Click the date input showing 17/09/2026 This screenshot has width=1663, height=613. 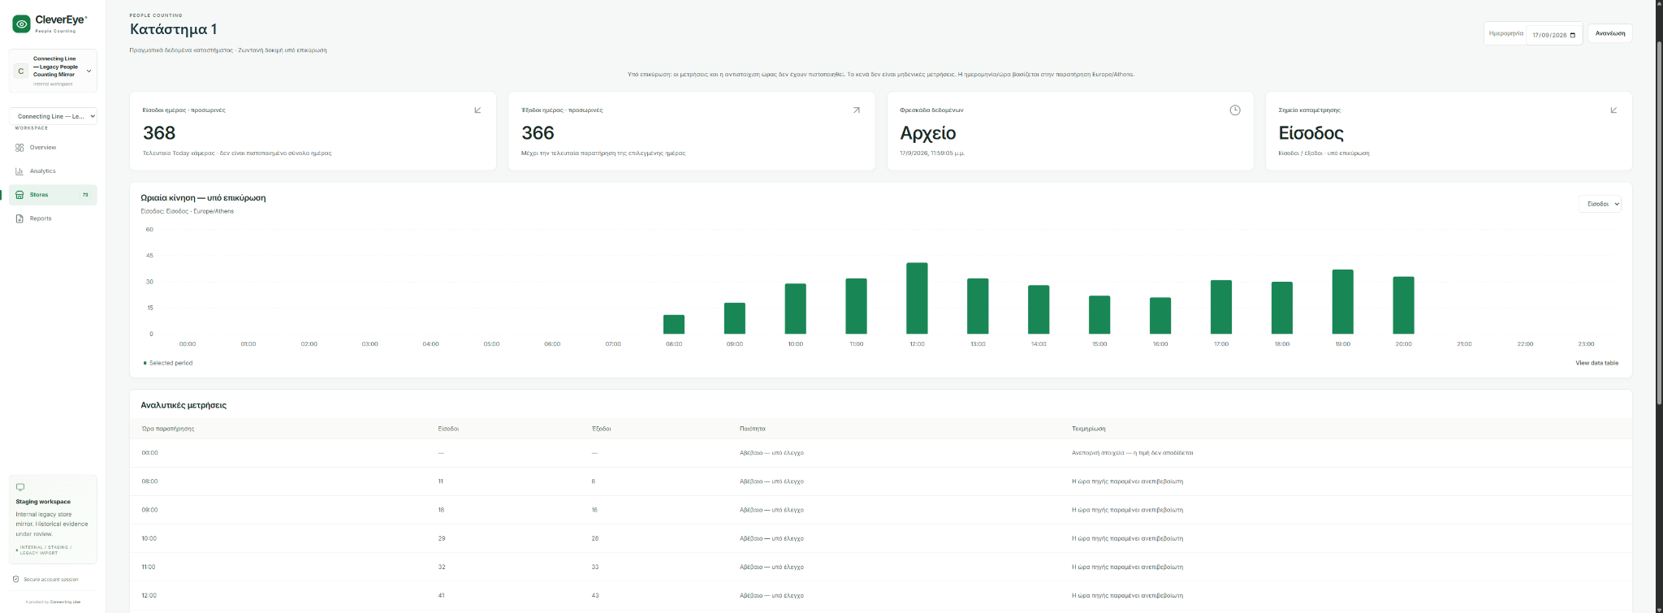point(1554,35)
